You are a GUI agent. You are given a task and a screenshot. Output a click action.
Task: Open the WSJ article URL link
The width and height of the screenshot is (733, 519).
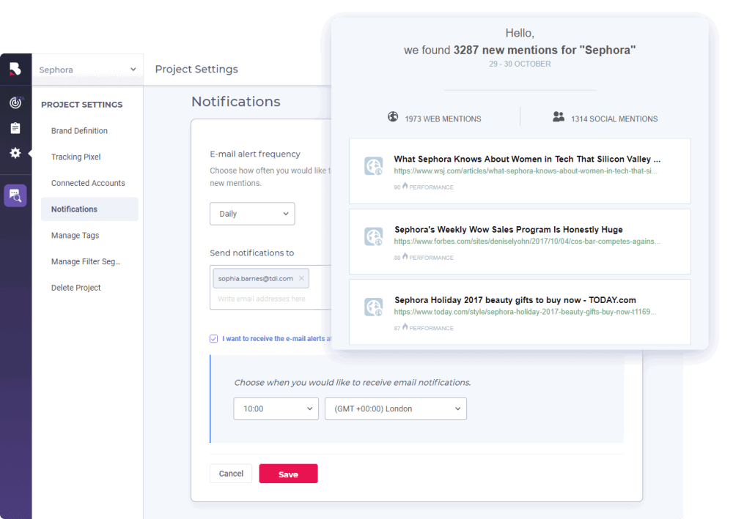(526, 171)
